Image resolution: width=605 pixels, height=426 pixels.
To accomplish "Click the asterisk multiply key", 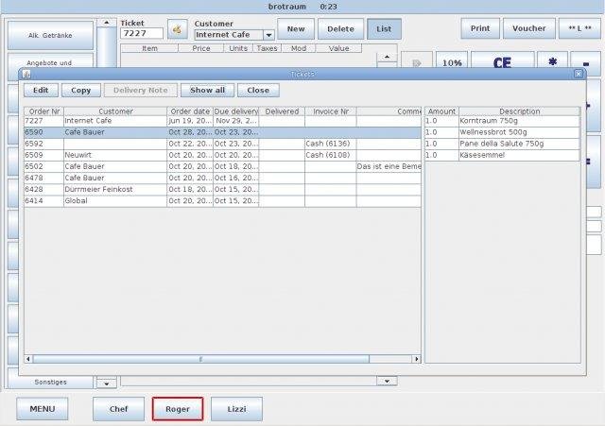I will pyautogui.click(x=552, y=61).
